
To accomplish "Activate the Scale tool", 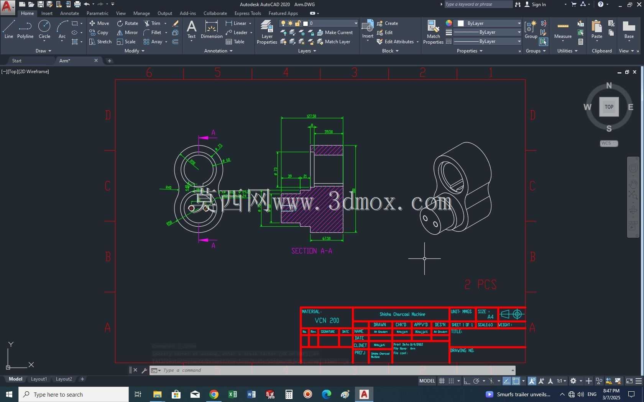I will coord(126,42).
